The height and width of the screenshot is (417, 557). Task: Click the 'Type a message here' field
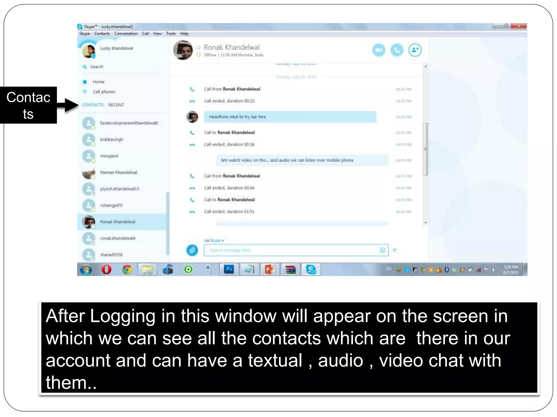[296, 250]
